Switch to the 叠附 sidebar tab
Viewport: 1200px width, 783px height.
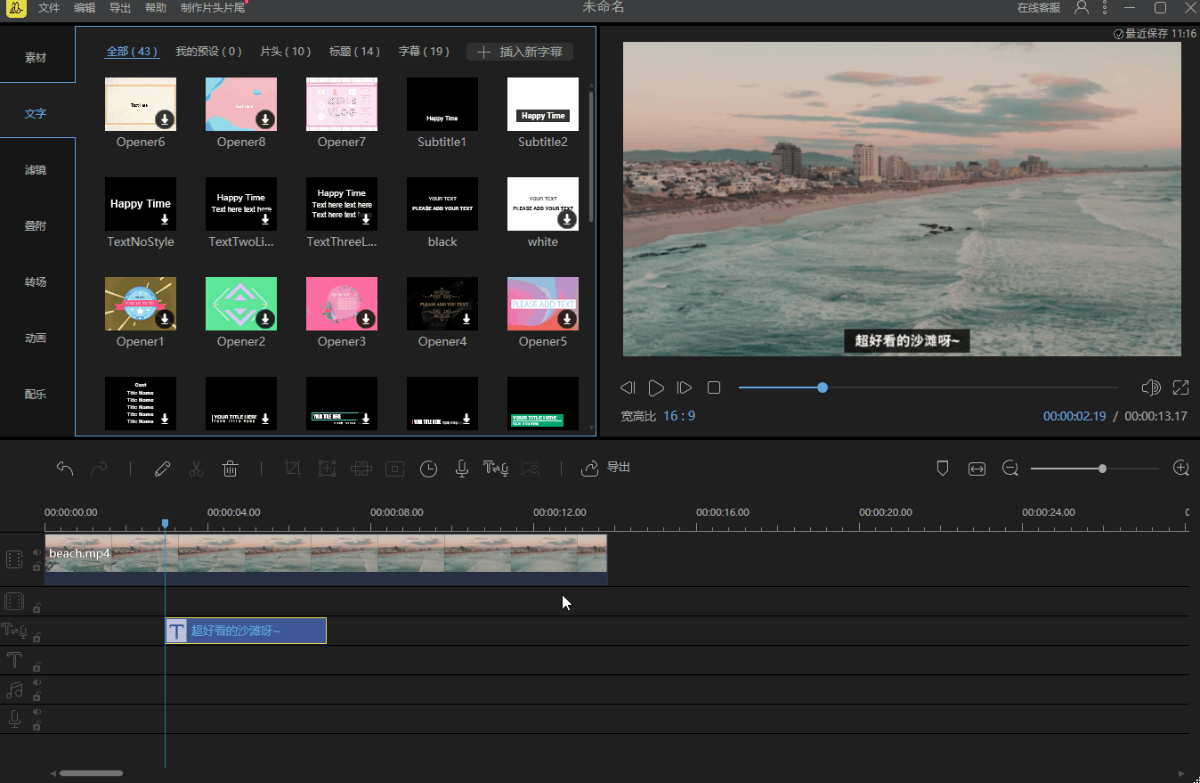[36, 226]
